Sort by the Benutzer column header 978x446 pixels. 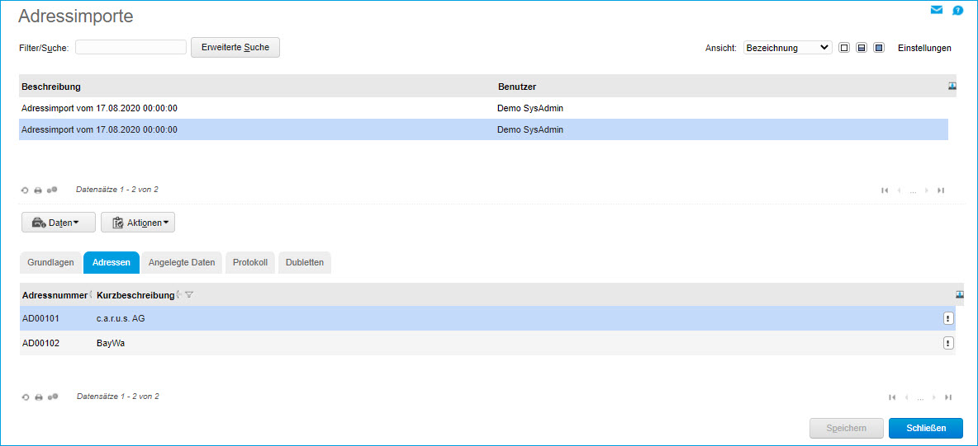coord(517,86)
